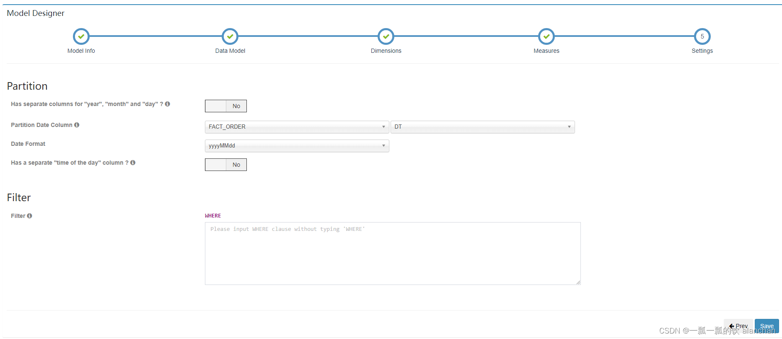This screenshot has width=782, height=339.
Task: Open the FACT_ORDER partition table dropdown
Action: [297, 127]
